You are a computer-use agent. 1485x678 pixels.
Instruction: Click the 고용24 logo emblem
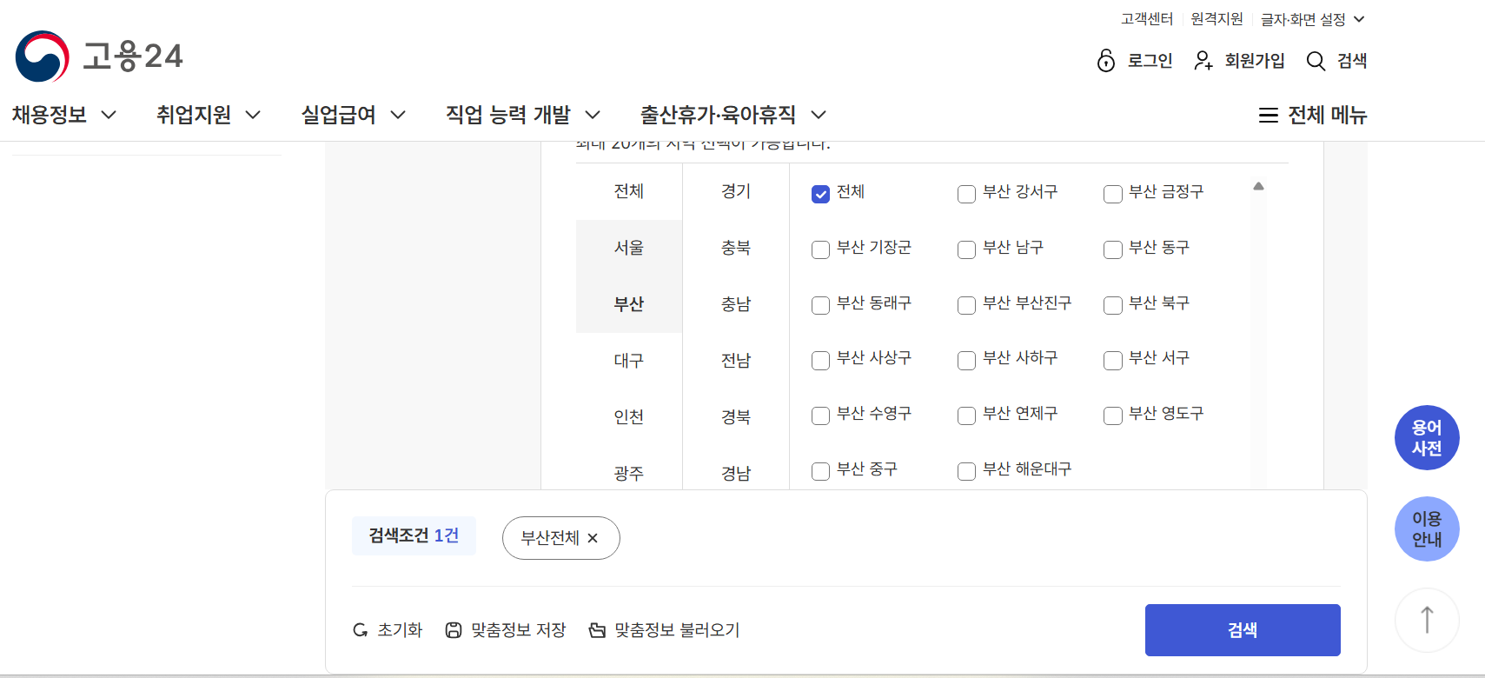[x=43, y=56]
